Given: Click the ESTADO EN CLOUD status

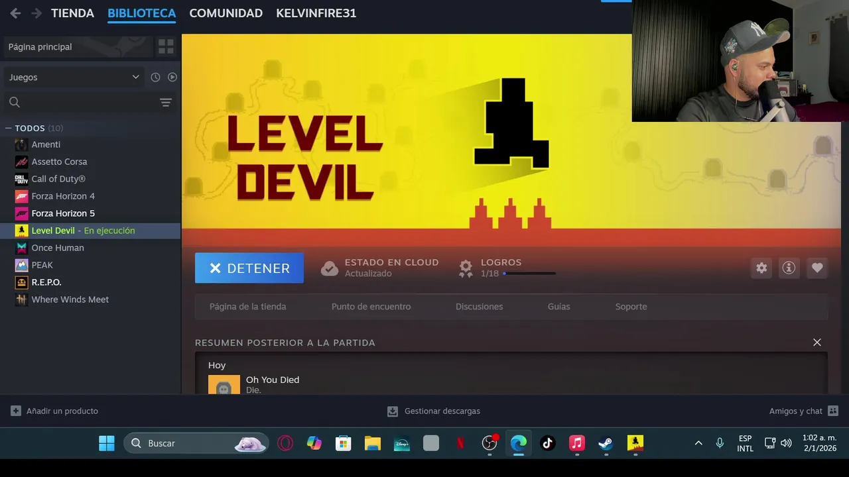Looking at the screenshot, I should point(380,268).
